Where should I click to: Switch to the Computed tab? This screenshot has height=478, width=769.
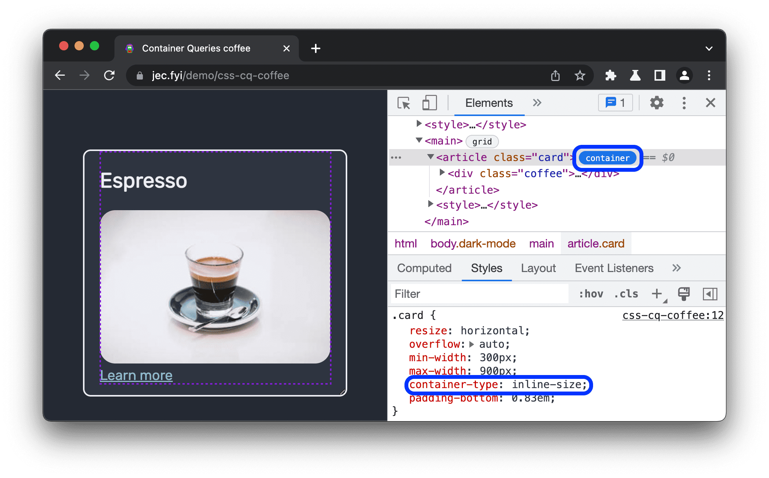(424, 269)
